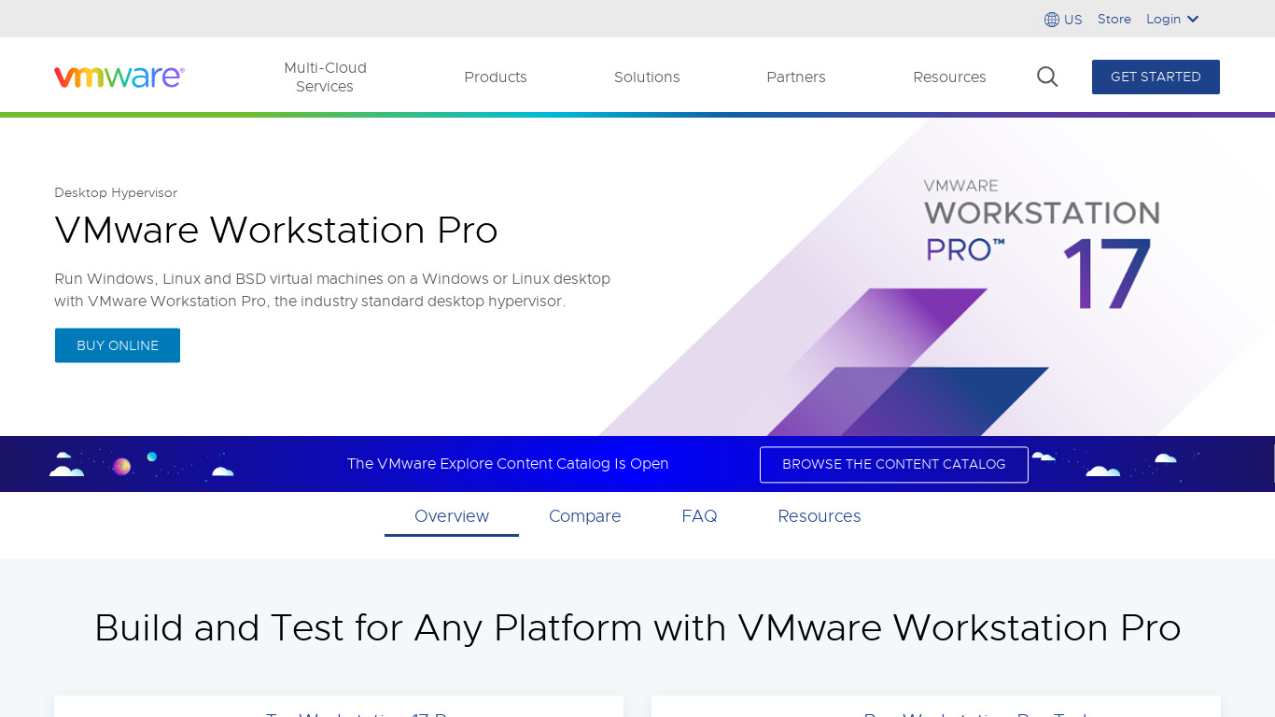Open the Partners menu
Image resolution: width=1275 pixels, height=717 pixels.
(796, 77)
